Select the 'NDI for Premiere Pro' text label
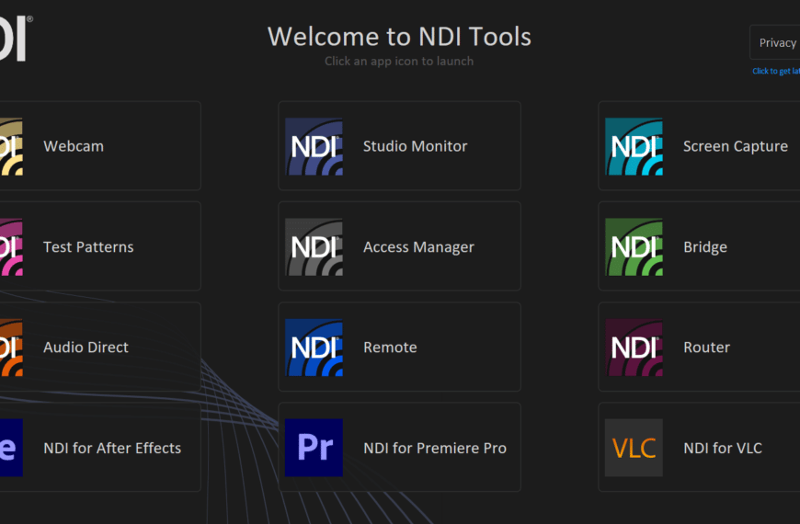The width and height of the screenshot is (800, 524). pos(434,449)
